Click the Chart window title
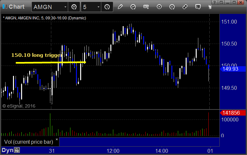 click(17, 7)
